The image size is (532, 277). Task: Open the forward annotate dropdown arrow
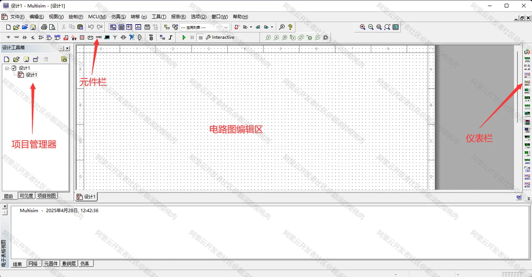pos(272,27)
